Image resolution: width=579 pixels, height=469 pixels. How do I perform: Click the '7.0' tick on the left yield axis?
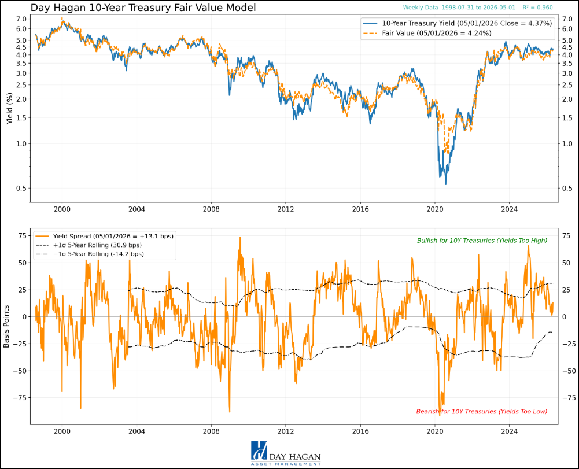click(x=21, y=19)
